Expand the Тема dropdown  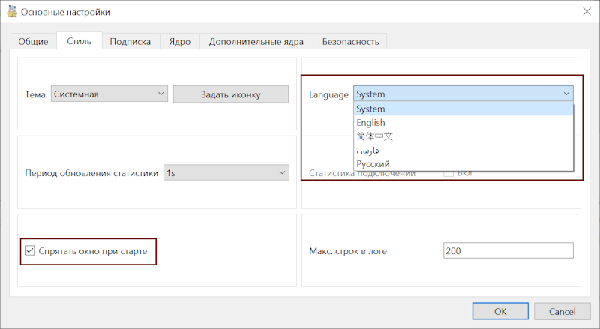(x=109, y=94)
